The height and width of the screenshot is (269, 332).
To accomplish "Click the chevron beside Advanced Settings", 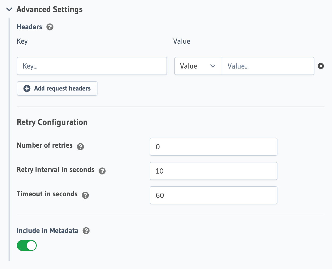I will [9, 9].
